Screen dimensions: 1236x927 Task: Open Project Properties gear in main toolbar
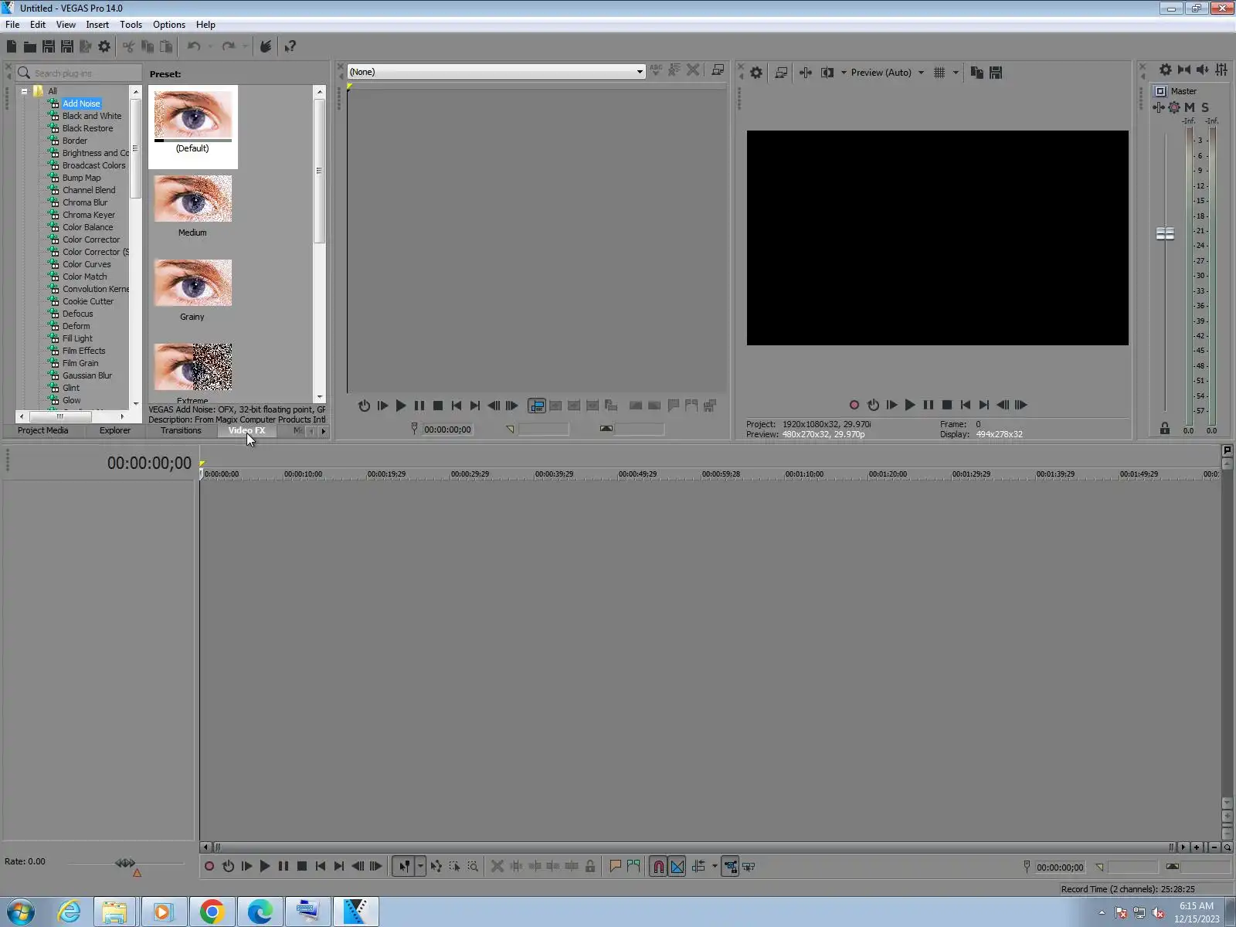tap(104, 46)
